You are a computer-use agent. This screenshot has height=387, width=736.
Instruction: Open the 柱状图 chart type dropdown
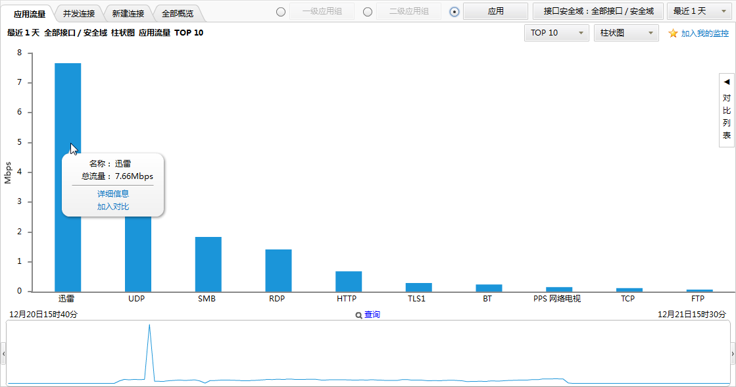pos(626,33)
